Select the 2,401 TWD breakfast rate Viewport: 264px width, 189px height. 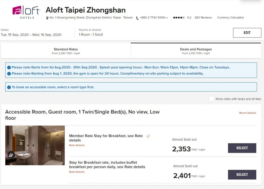coord(242,175)
